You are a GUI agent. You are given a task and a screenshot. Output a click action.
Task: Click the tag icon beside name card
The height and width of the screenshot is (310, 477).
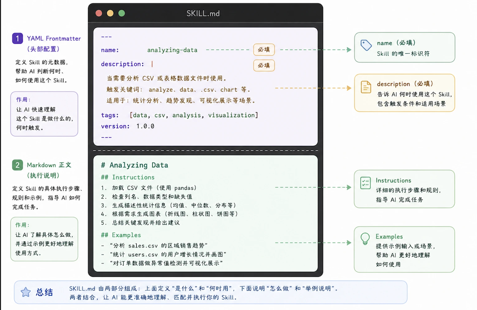(x=366, y=45)
